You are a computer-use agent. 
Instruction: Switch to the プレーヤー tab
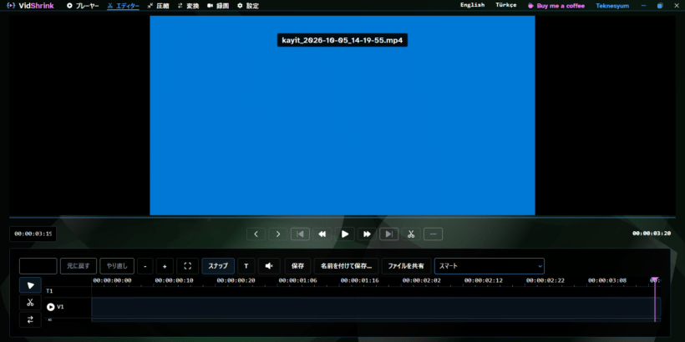pos(83,6)
